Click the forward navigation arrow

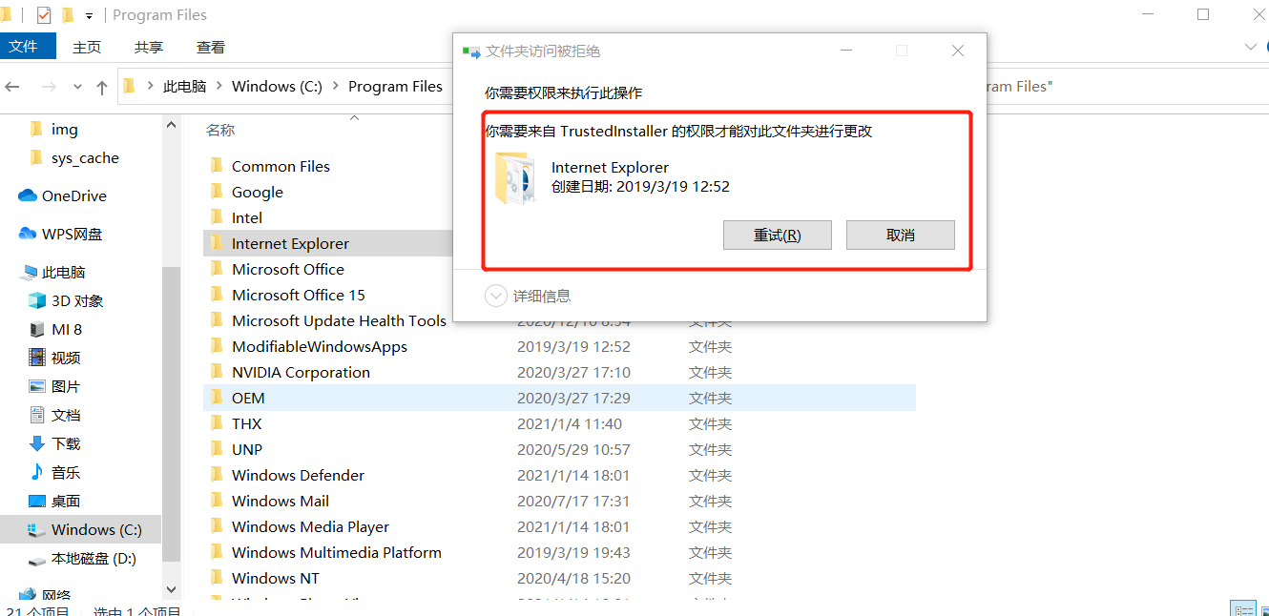(x=49, y=87)
